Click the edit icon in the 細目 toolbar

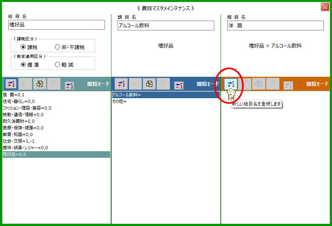coord(259,84)
